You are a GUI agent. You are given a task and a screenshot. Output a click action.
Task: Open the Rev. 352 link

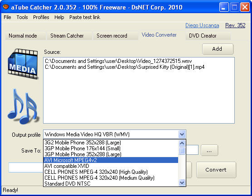235,25
